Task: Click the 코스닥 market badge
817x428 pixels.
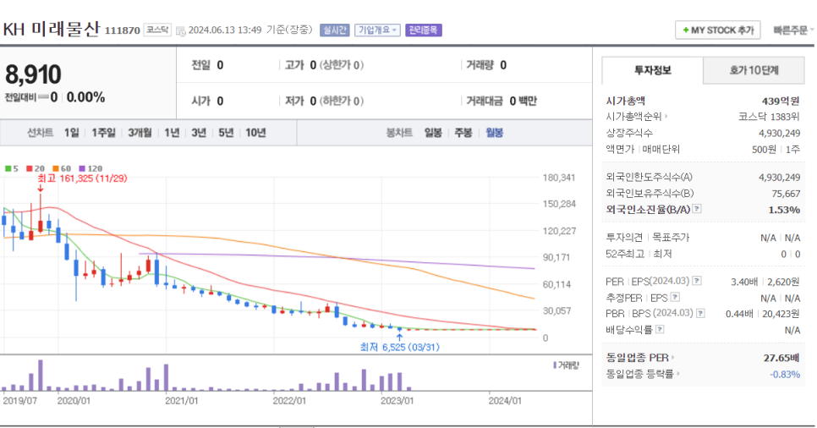Action: (x=157, y=30)
